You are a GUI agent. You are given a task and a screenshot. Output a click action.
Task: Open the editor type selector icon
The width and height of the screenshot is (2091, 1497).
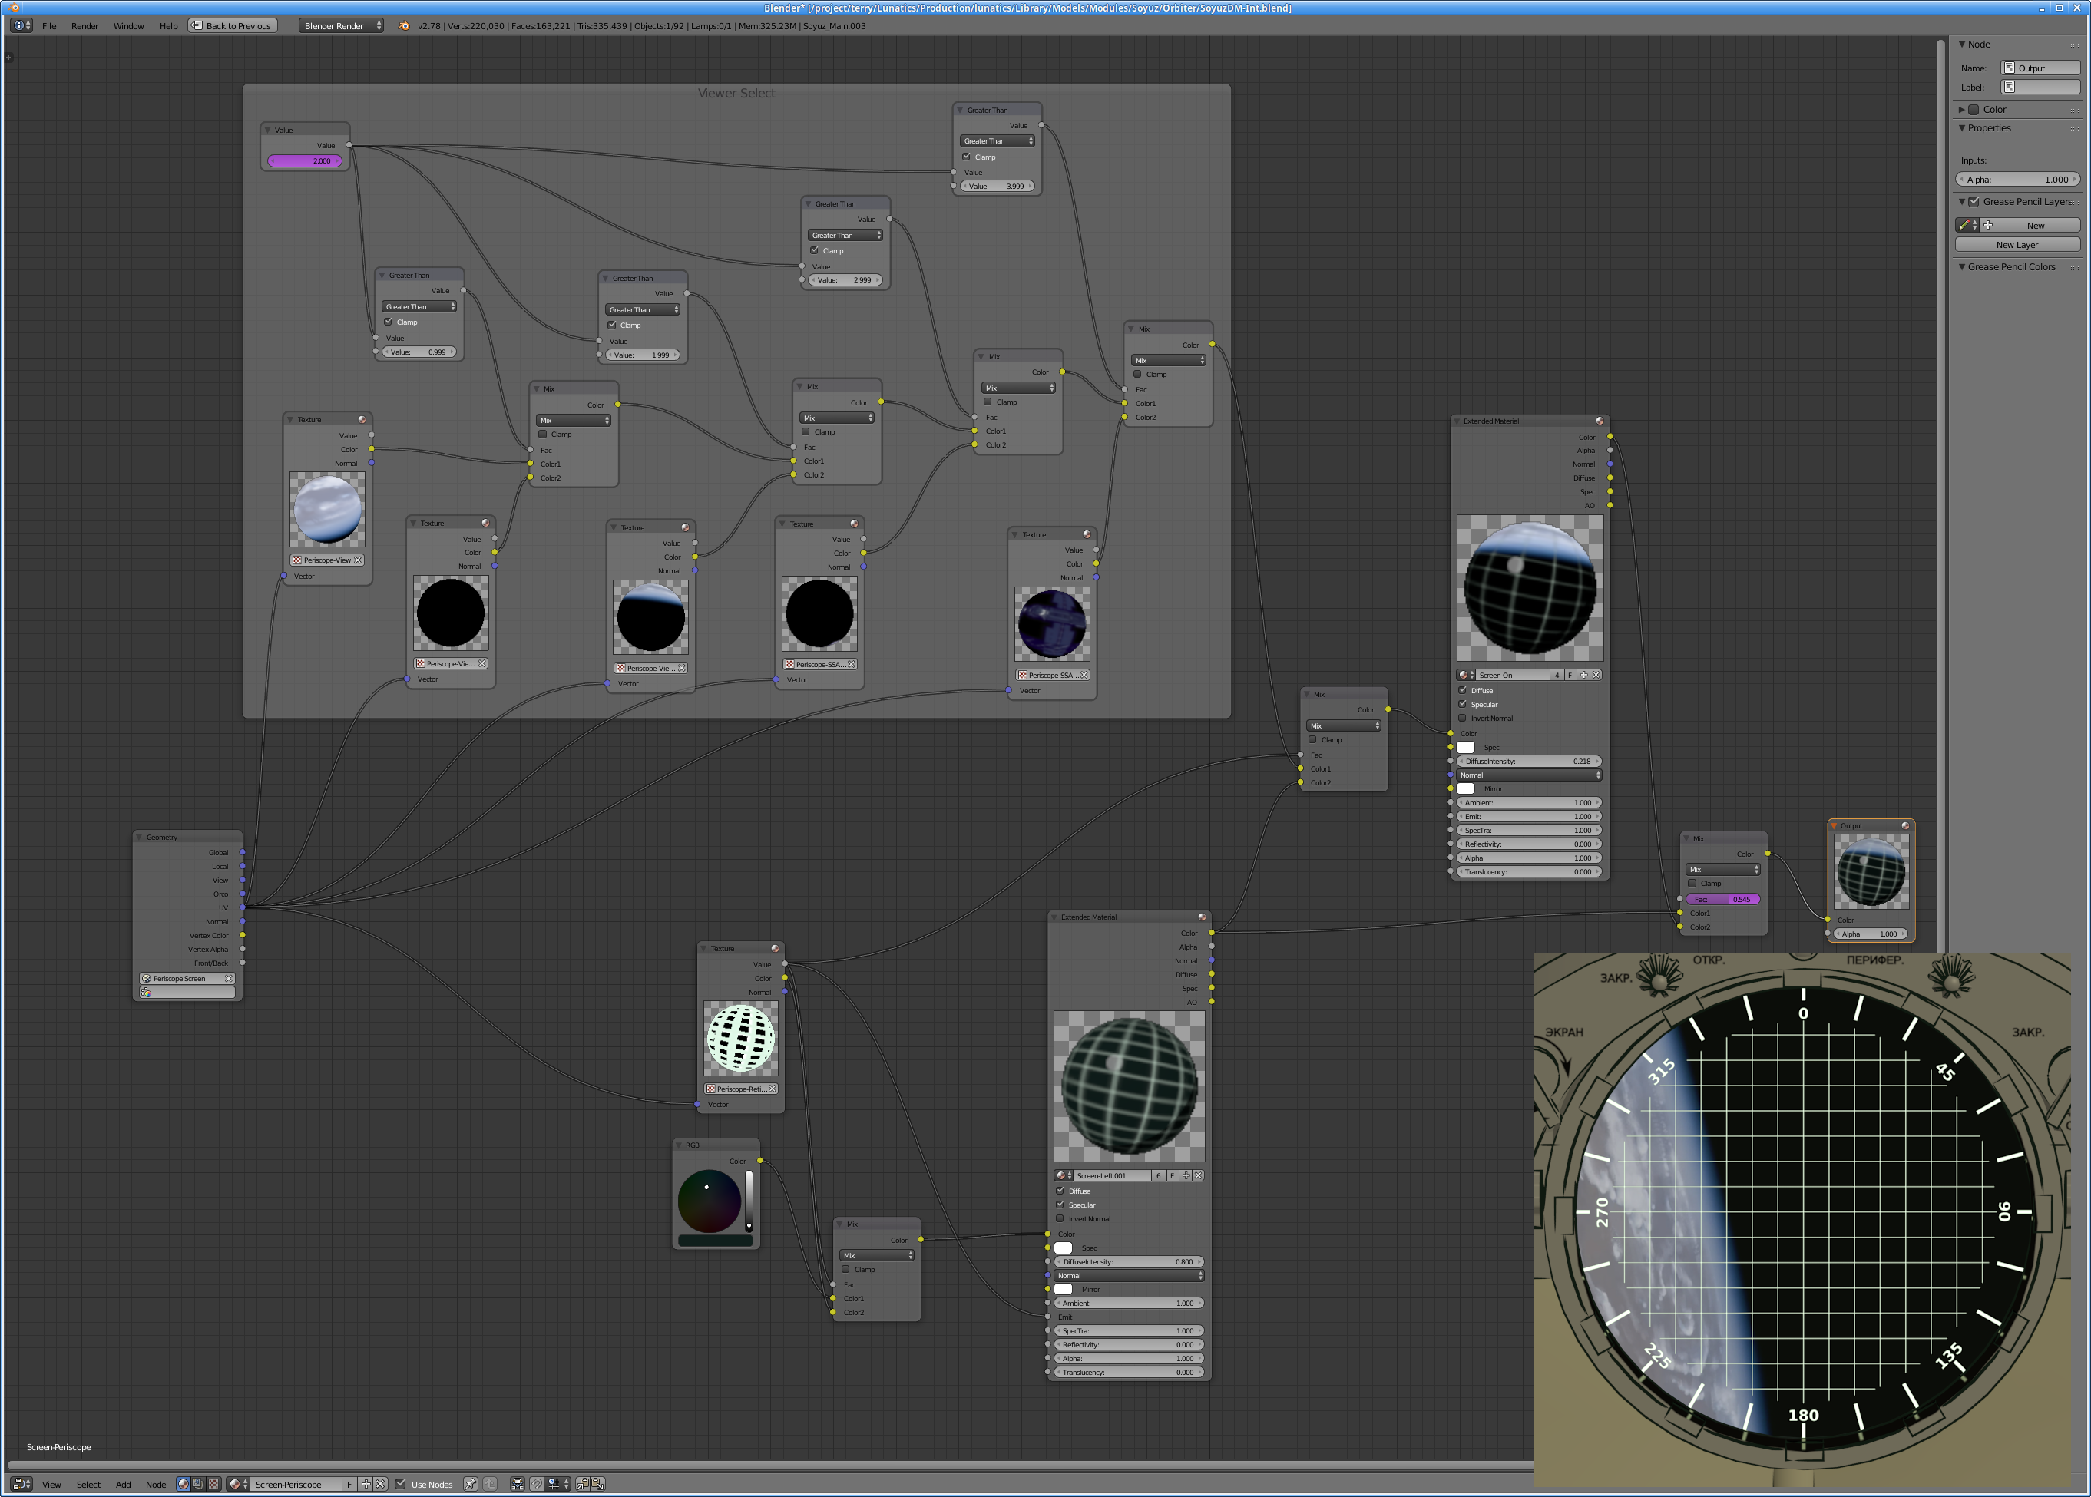click(22, 1484)
